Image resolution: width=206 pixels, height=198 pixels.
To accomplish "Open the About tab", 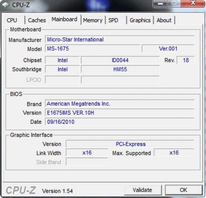I will 164,20.
